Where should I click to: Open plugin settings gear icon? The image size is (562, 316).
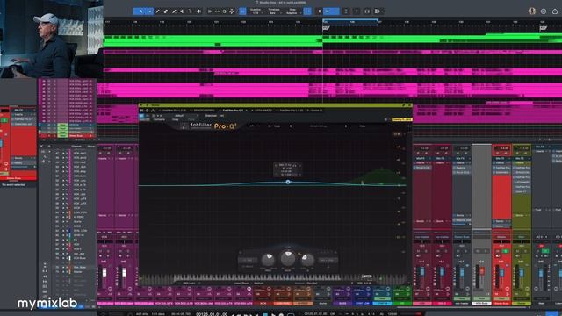pyautogui.click(x=385, y=119)
